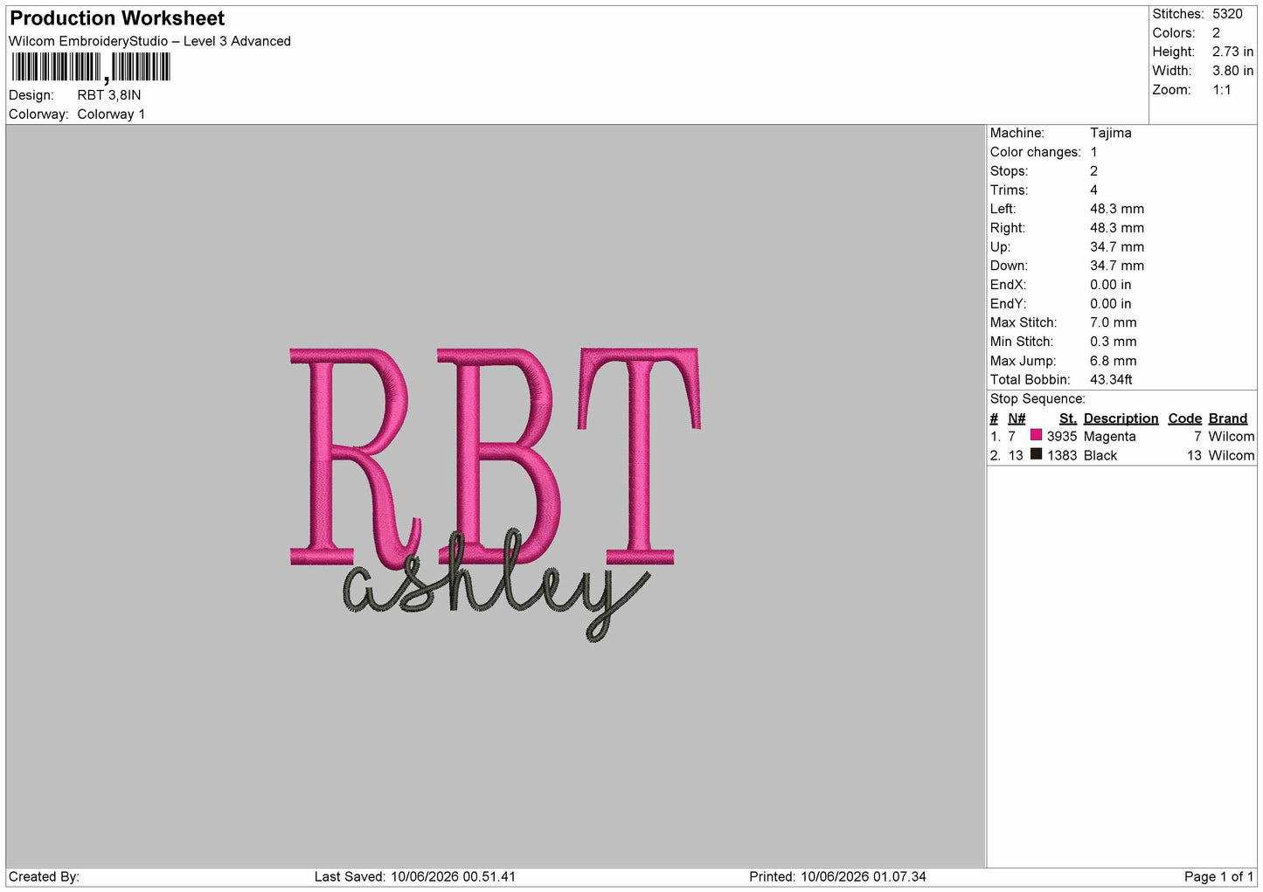Image resolution: width=1263 pixels, height=892 pixels.
Task: Click the 'St.' column header
Action: click(1067, 418)
